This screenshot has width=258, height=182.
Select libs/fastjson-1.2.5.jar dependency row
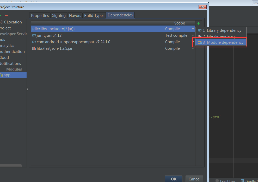113,48
